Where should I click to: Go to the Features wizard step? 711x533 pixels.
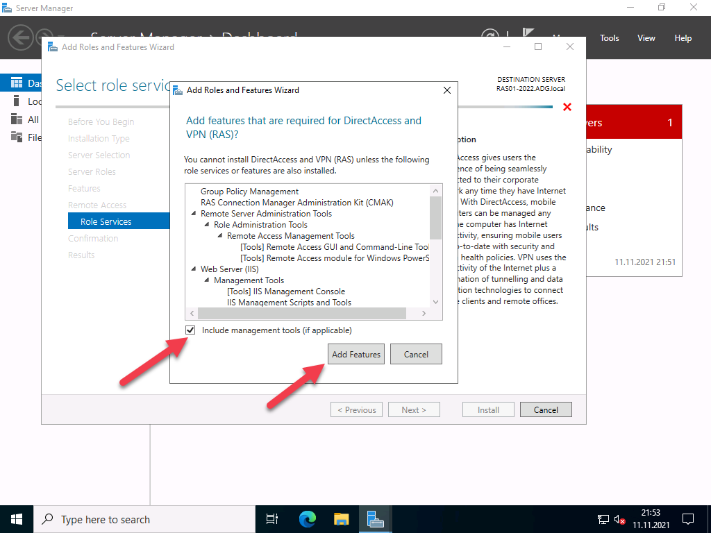coord(84,189)
